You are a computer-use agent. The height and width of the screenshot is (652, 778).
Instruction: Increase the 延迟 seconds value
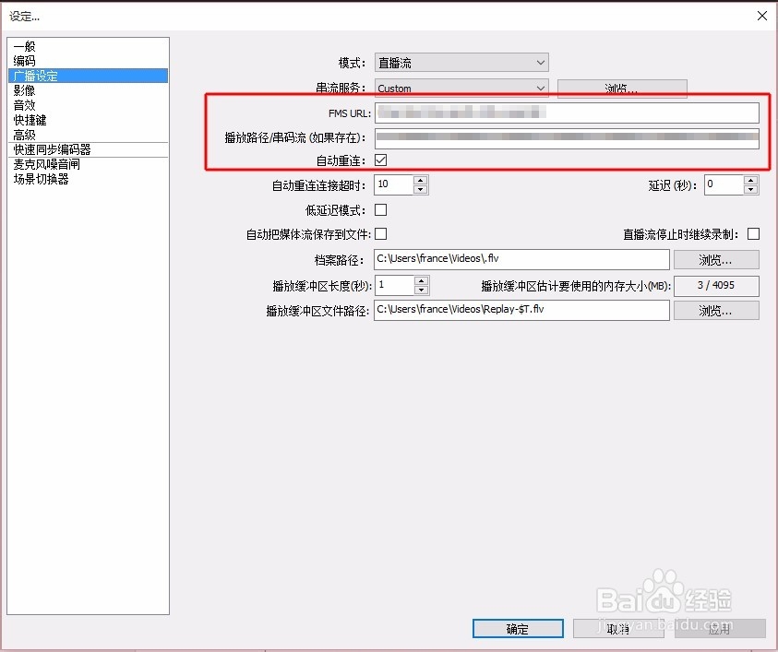751,180
